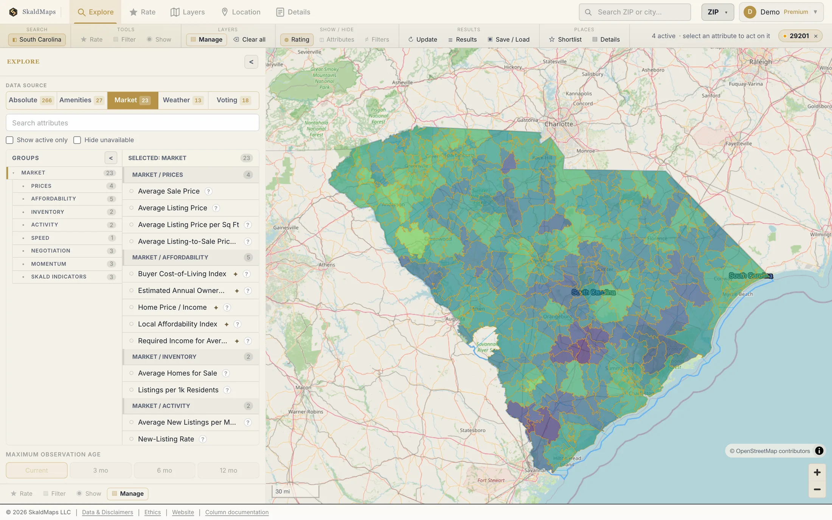
Task: Click the help icon for New-Listing Rate
Action: (x=203, y=439)
